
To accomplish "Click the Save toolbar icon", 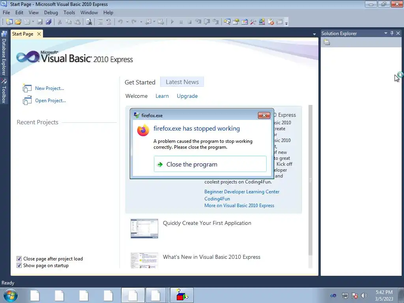I will click(40, 22).
